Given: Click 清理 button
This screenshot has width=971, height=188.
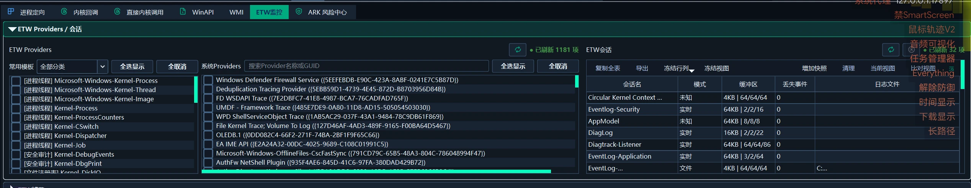Looking at the screenshot, I should coord(848,68).
